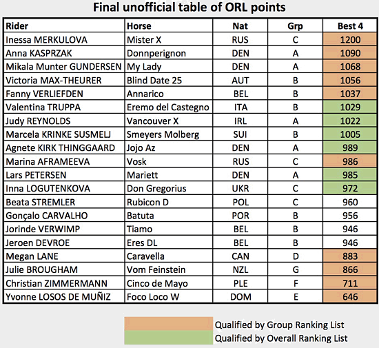
Task: Select the Vancouver X horse cell
Action: (168, 121)
